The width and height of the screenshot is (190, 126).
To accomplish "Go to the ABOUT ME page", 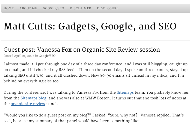I will [x=28, y=8].
